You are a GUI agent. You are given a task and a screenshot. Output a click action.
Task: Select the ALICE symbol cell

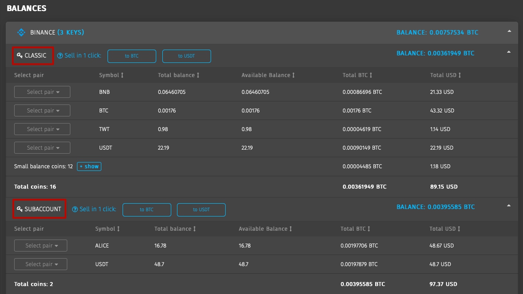pyautogui.click(x=102, y=245)
